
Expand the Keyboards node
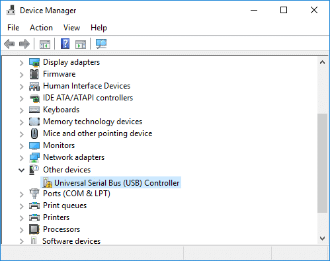pyautogui.click(x=21, y=110)
